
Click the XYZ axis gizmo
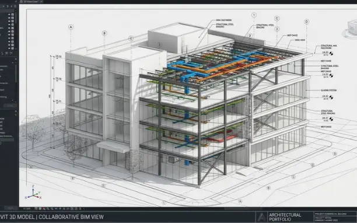pos(33,193)
